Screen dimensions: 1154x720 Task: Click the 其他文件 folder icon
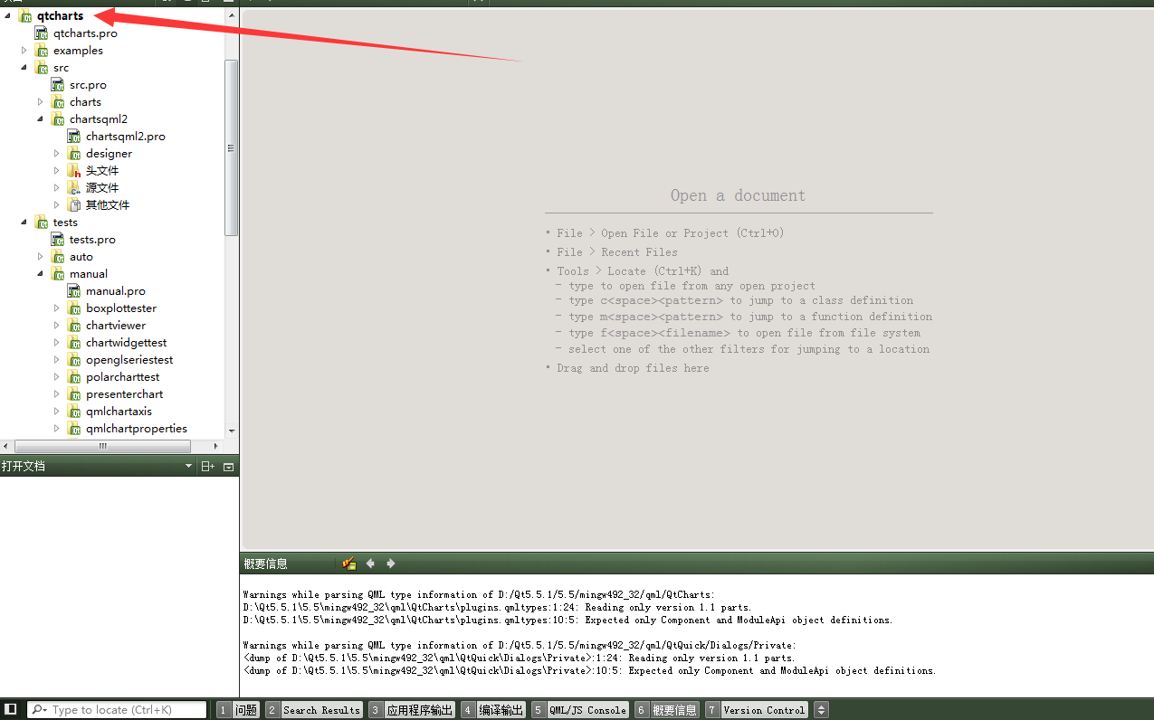click(x=73, y=205)
